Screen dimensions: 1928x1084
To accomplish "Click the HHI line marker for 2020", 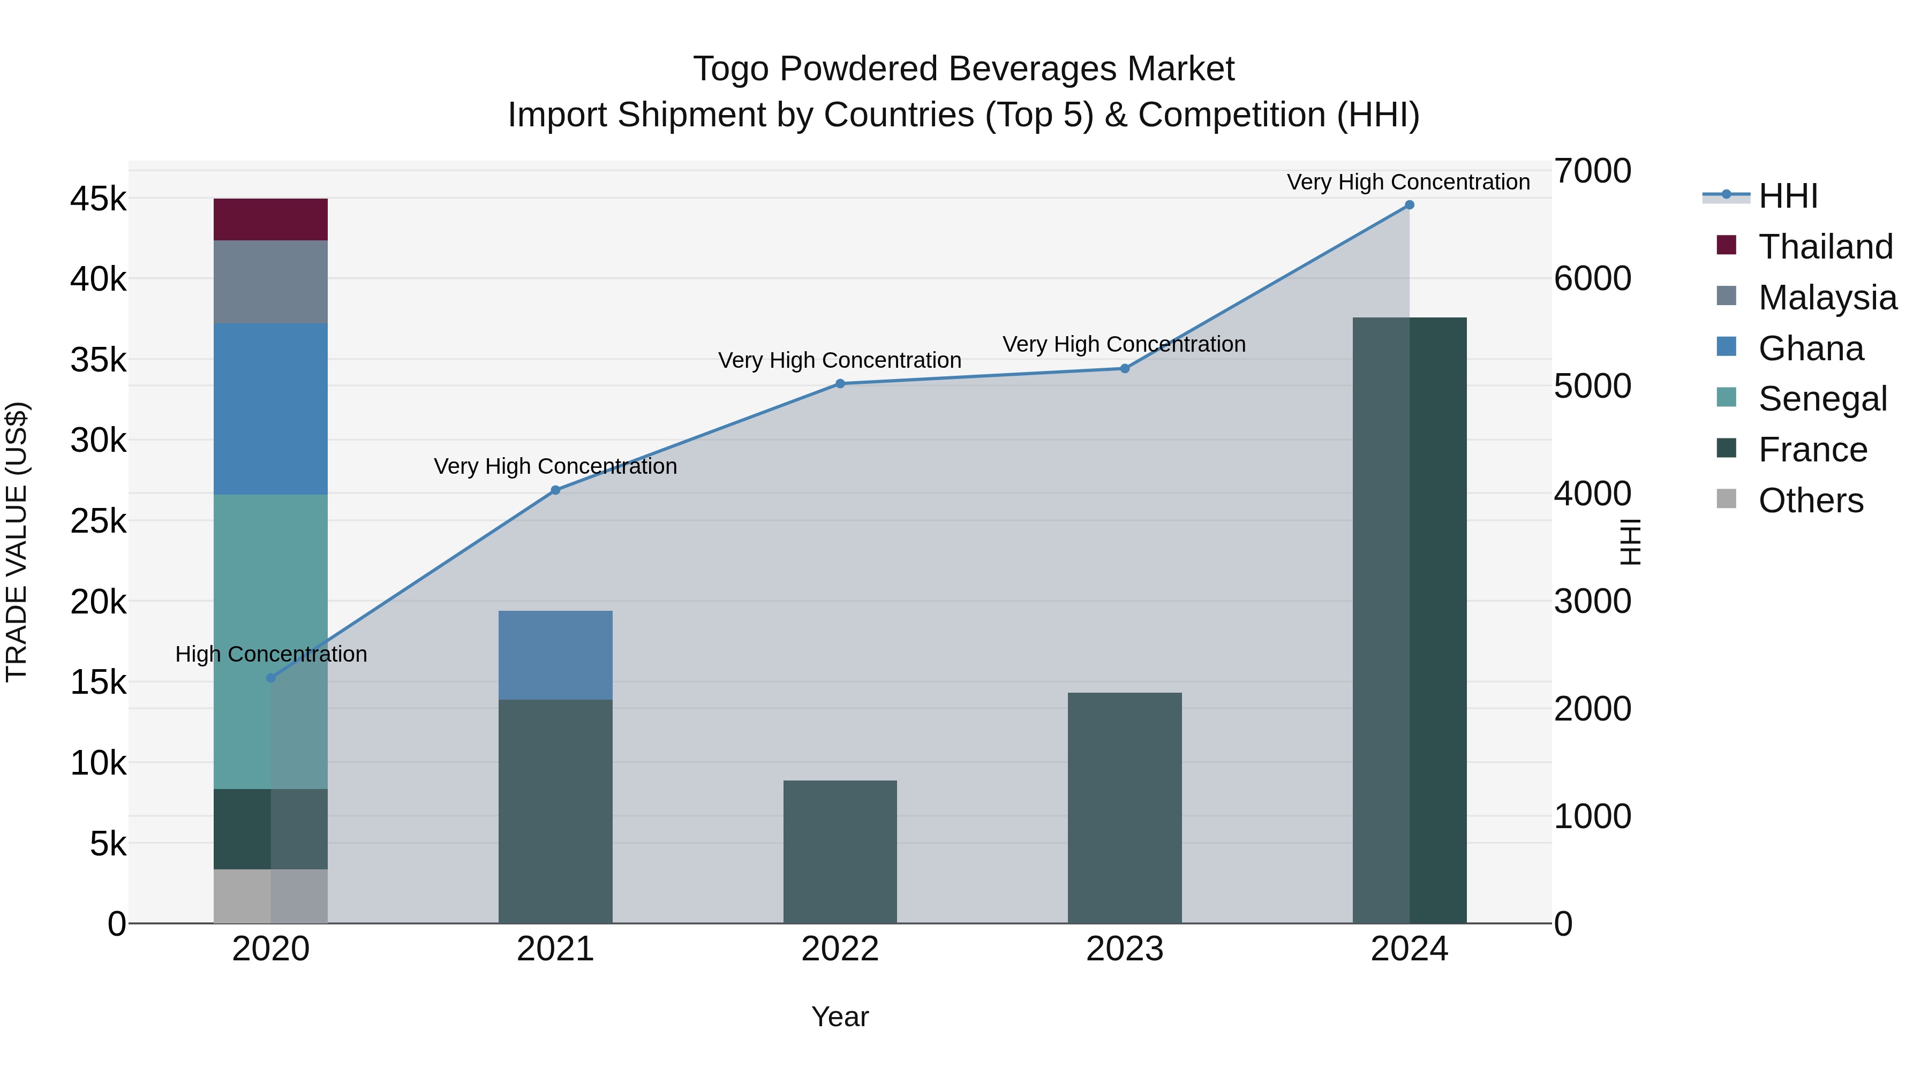I will 271,678.
